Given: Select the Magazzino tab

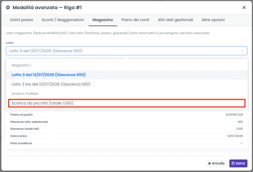Looking at the screenshot, I should [103, 20].
